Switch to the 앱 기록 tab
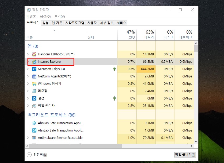Screen dimensions: 224x163 coord(57,23)
